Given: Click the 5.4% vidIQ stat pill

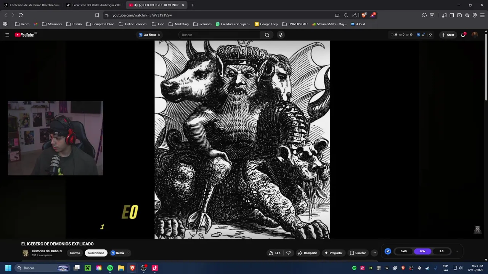Looking at the screenshot, I should point(404,251).
